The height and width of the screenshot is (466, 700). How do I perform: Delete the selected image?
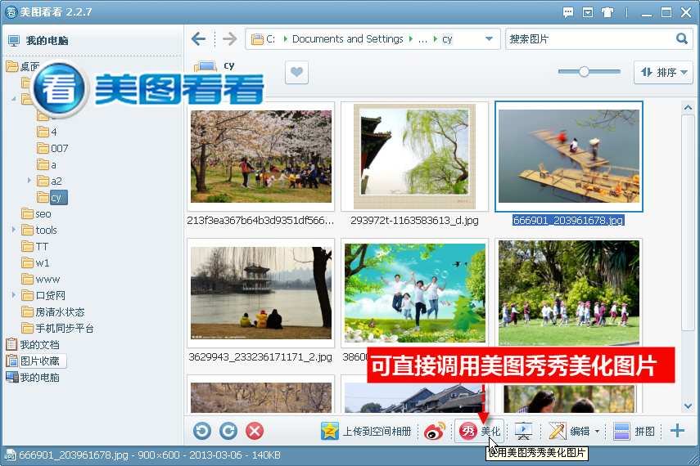click(255, 431)
